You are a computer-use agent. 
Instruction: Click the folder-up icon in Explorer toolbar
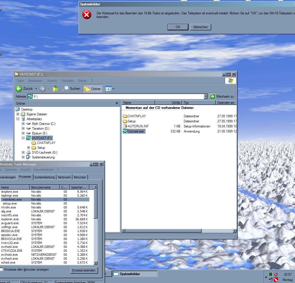[x=55, y=89]
